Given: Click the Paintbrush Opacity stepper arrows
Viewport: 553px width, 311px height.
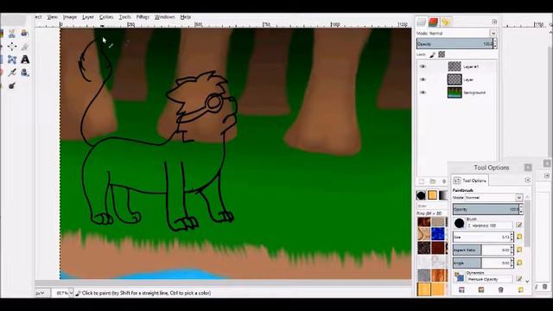Looking at the screenshot, I should pyautogui.click(x=521, y=209).
